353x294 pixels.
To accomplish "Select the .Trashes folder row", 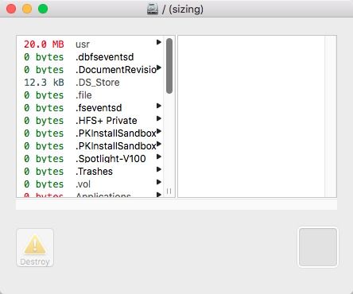I will (90, 172).
